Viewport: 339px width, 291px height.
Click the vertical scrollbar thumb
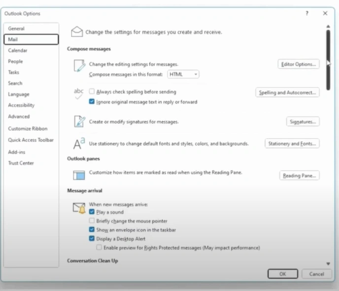[328, 60]
